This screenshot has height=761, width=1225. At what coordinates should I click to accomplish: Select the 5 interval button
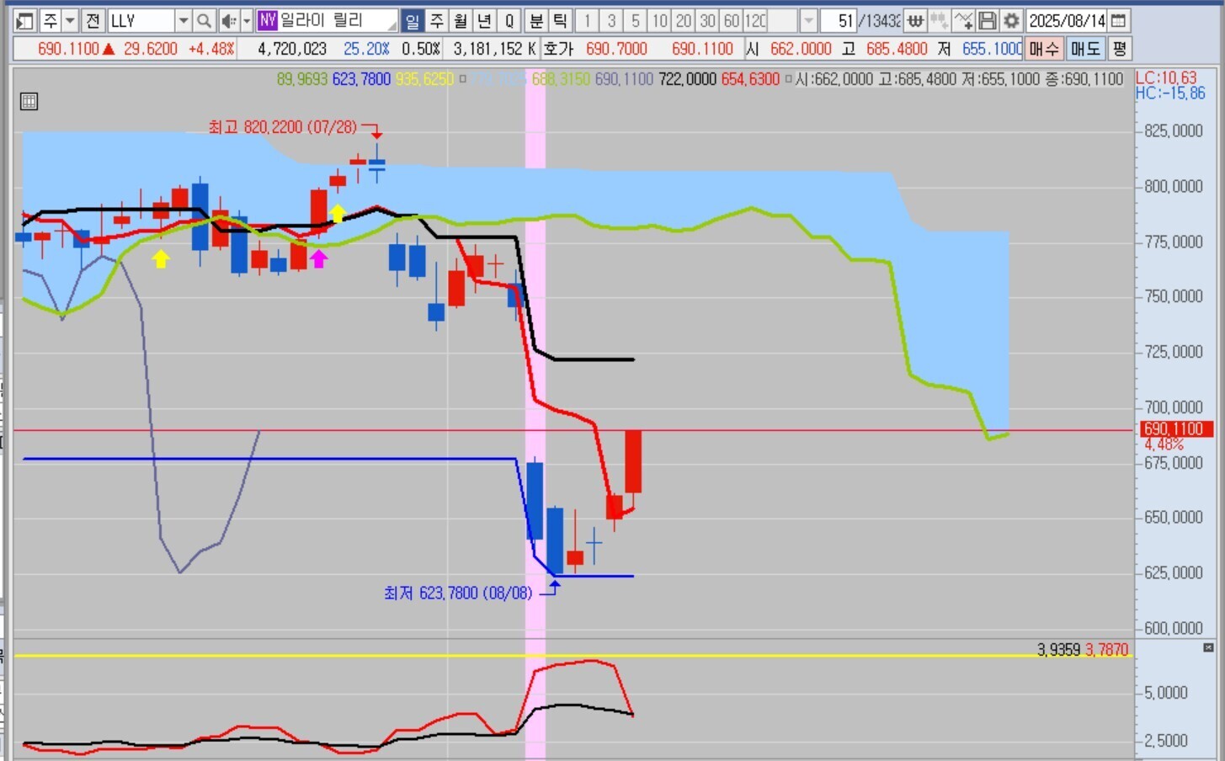tap(636, 20)
